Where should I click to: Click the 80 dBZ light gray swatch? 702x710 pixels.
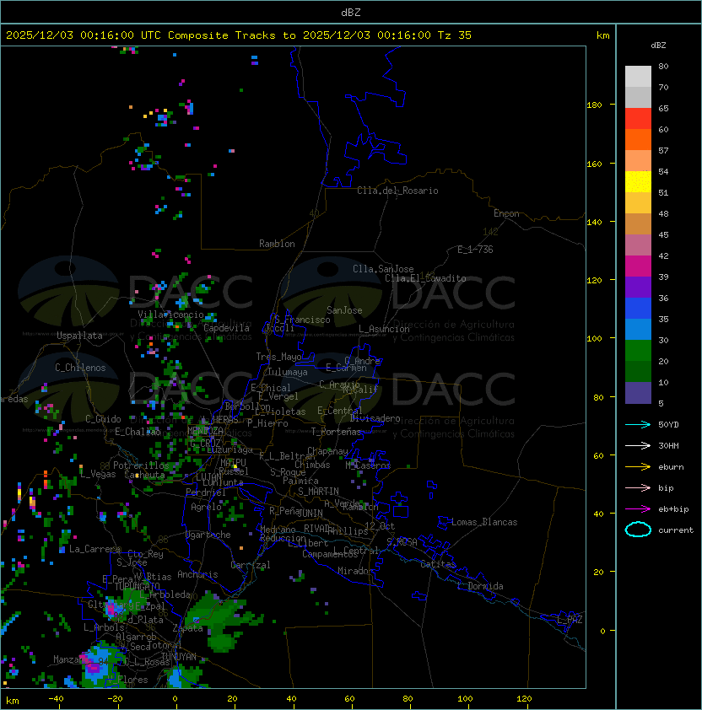638,76
